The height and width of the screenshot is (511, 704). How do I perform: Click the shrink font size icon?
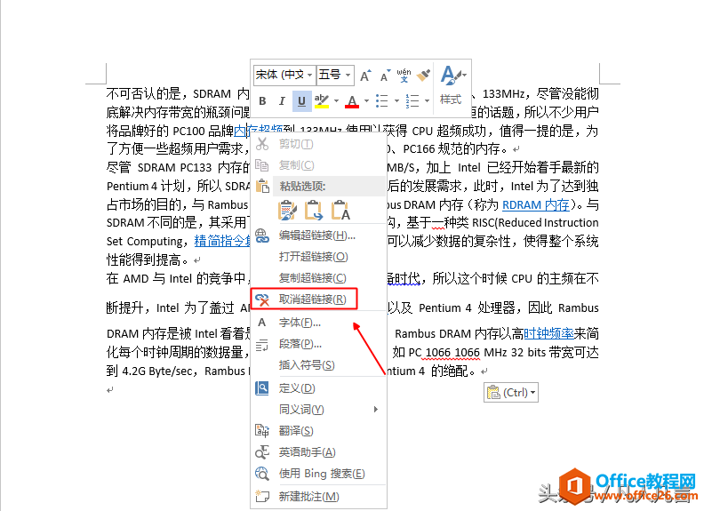385,76
